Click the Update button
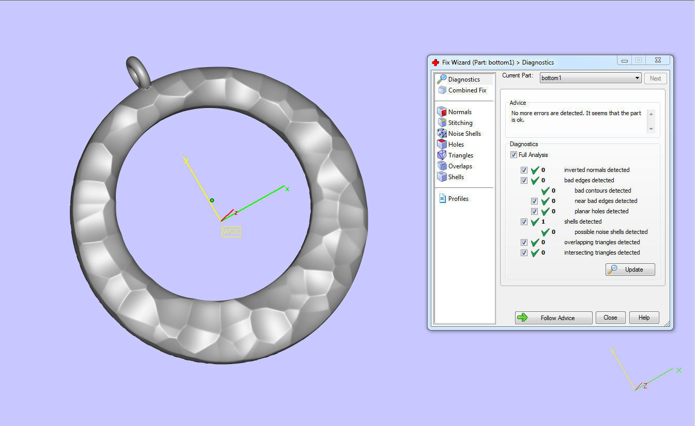Viewport: 695px width, 426px height. (630, 270)
